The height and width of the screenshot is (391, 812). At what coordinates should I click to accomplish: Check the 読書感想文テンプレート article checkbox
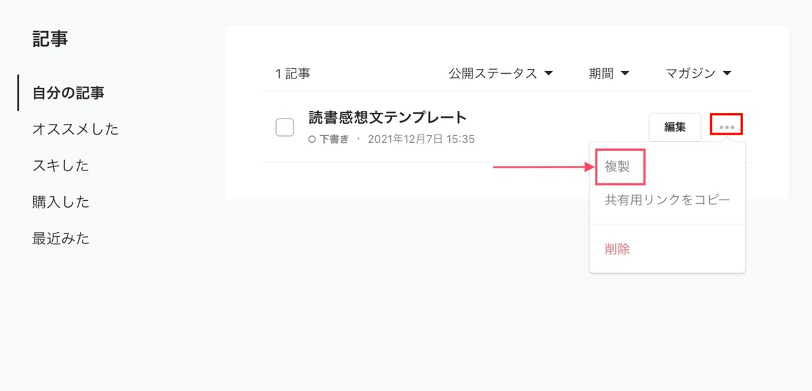[x=285, y=127]
